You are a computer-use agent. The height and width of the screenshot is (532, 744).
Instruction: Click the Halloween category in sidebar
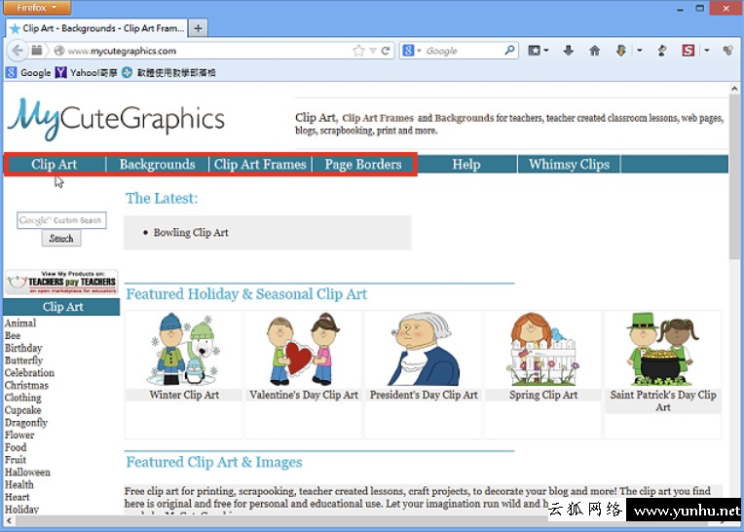[x=27, y=473]
